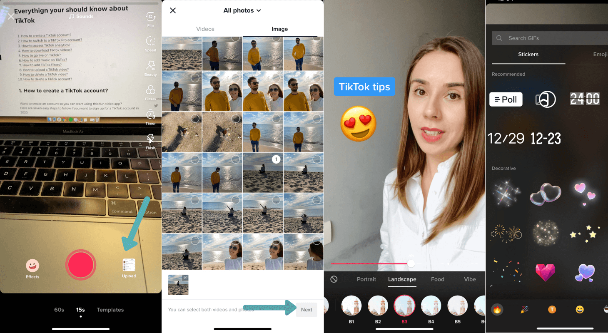The width and height of the screenshot is (608, 333).
Task: Tap the red record button
Action: (x=81, y=265)
